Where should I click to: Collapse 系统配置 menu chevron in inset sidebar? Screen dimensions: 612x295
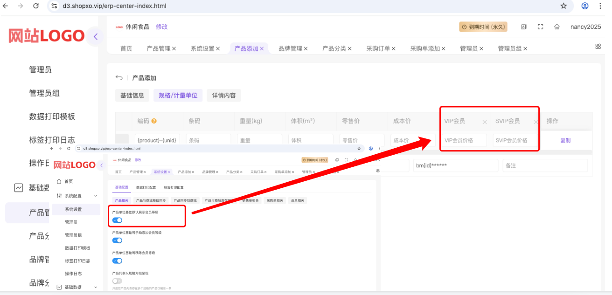click(x=96, y=196)
